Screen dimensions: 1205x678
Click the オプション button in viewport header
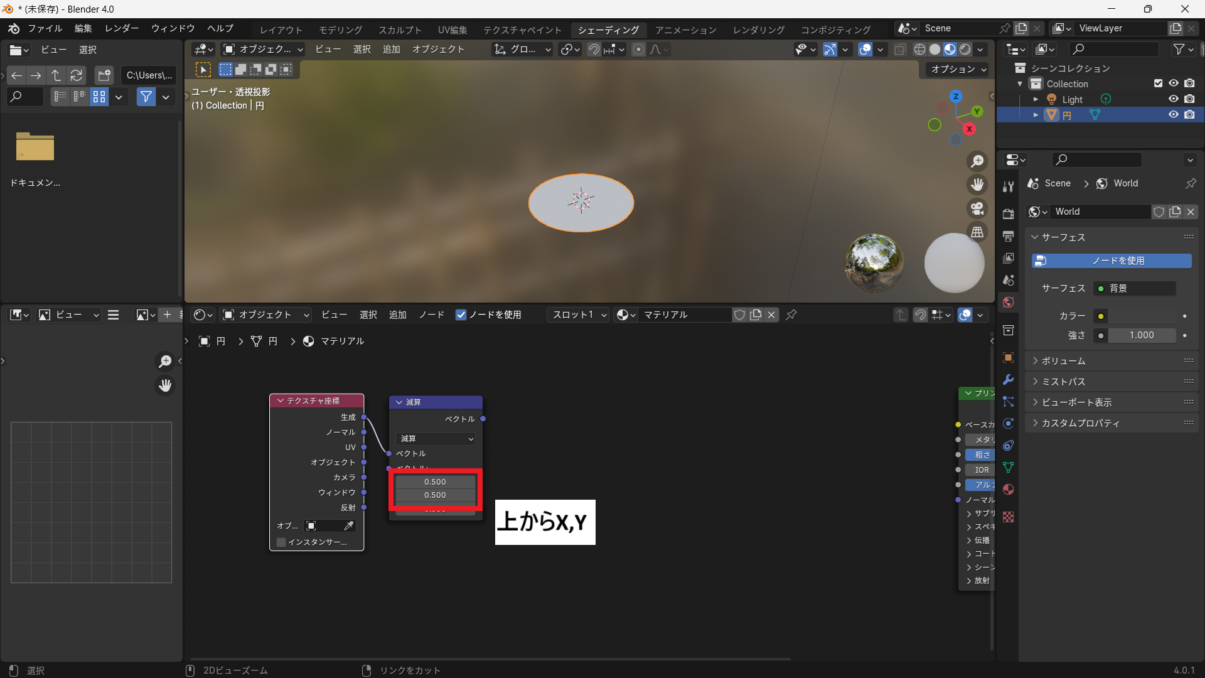click(957, 69)
